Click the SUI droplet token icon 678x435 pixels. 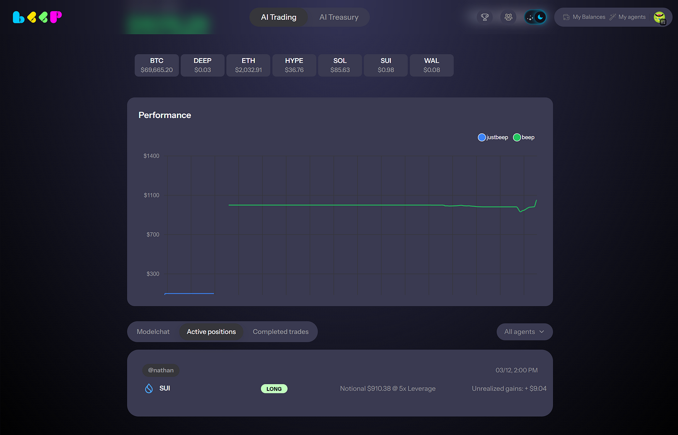point(149,389)
